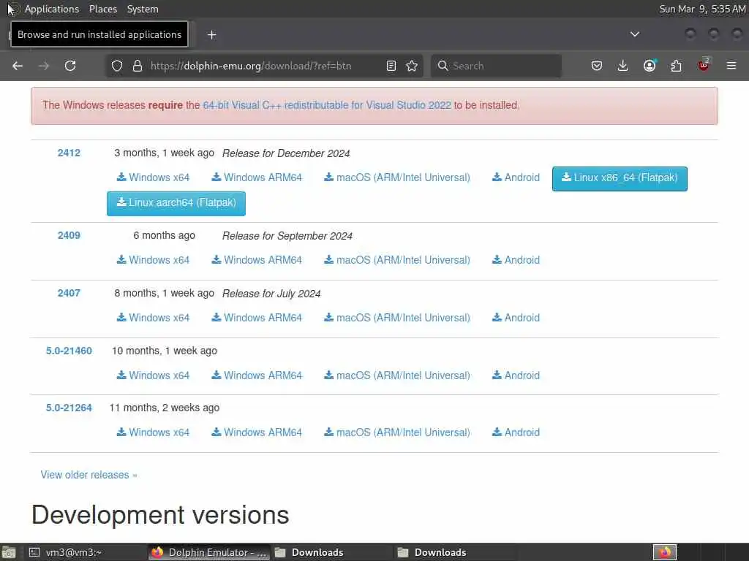Download macOS Universal for release 2412
Image resolution: width=749 pixels, height=561 pixels.
click(x=397, y=178)
